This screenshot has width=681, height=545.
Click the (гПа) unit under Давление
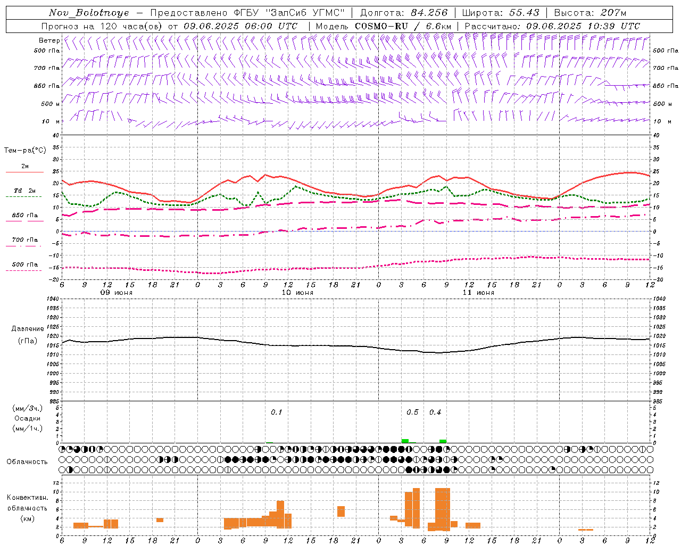click(x=28, y=341)
